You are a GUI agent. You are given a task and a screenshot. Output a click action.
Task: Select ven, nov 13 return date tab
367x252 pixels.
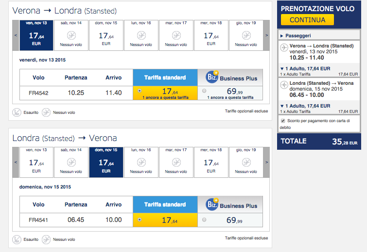coord(36,162)
